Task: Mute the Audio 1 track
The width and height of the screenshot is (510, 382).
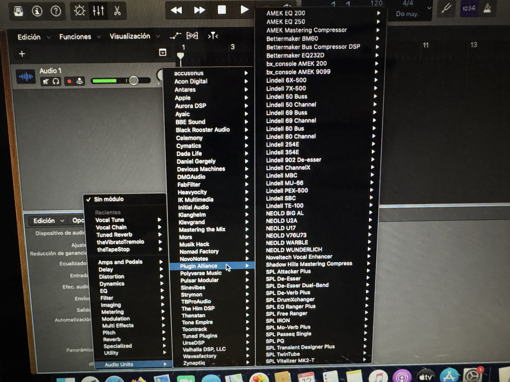Action: point(45,81)
